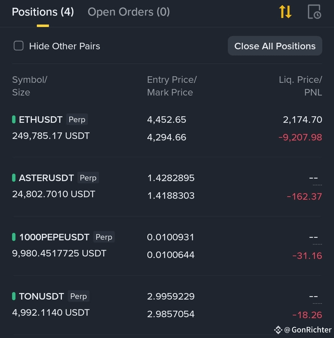
Task: Click the green 1000PEPEUSDT long indicator bar
Action: [14, 237]
